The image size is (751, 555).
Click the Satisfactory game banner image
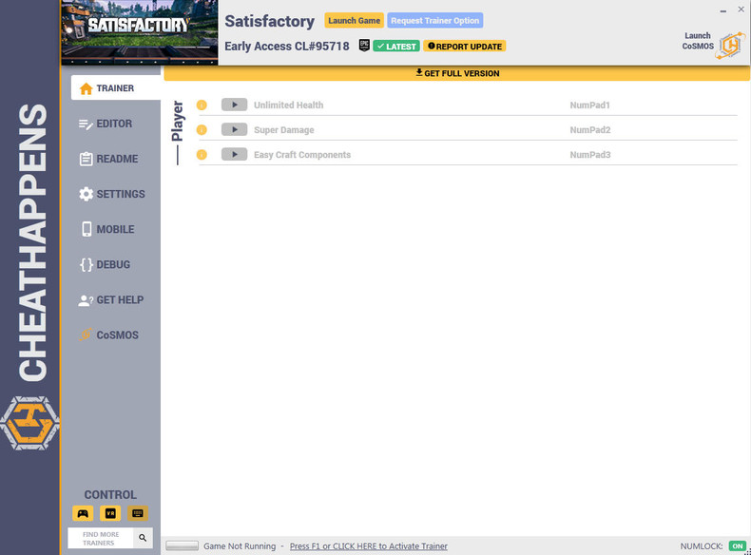tap(140, 32)
